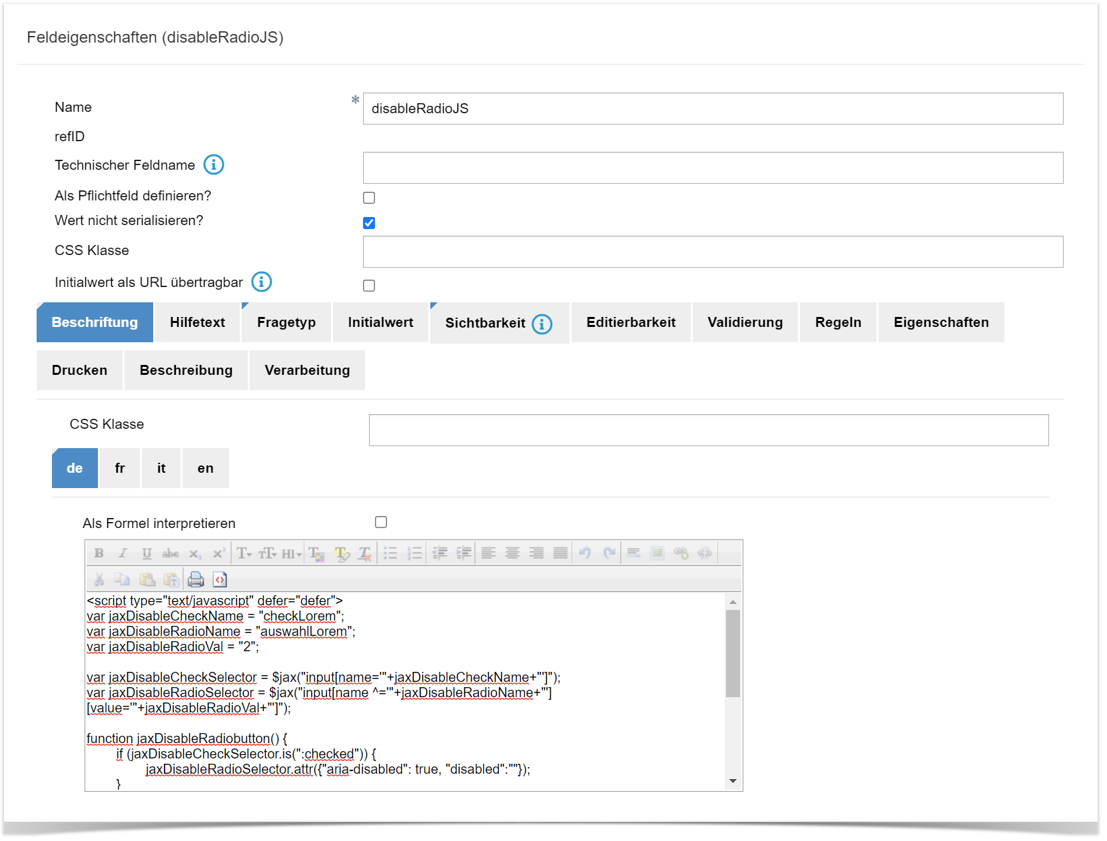The height and width of the screenshot is (841, 1107).
Task: Enable the Als Pflichtfeld definieren checkbox
Action: [369, 198]
